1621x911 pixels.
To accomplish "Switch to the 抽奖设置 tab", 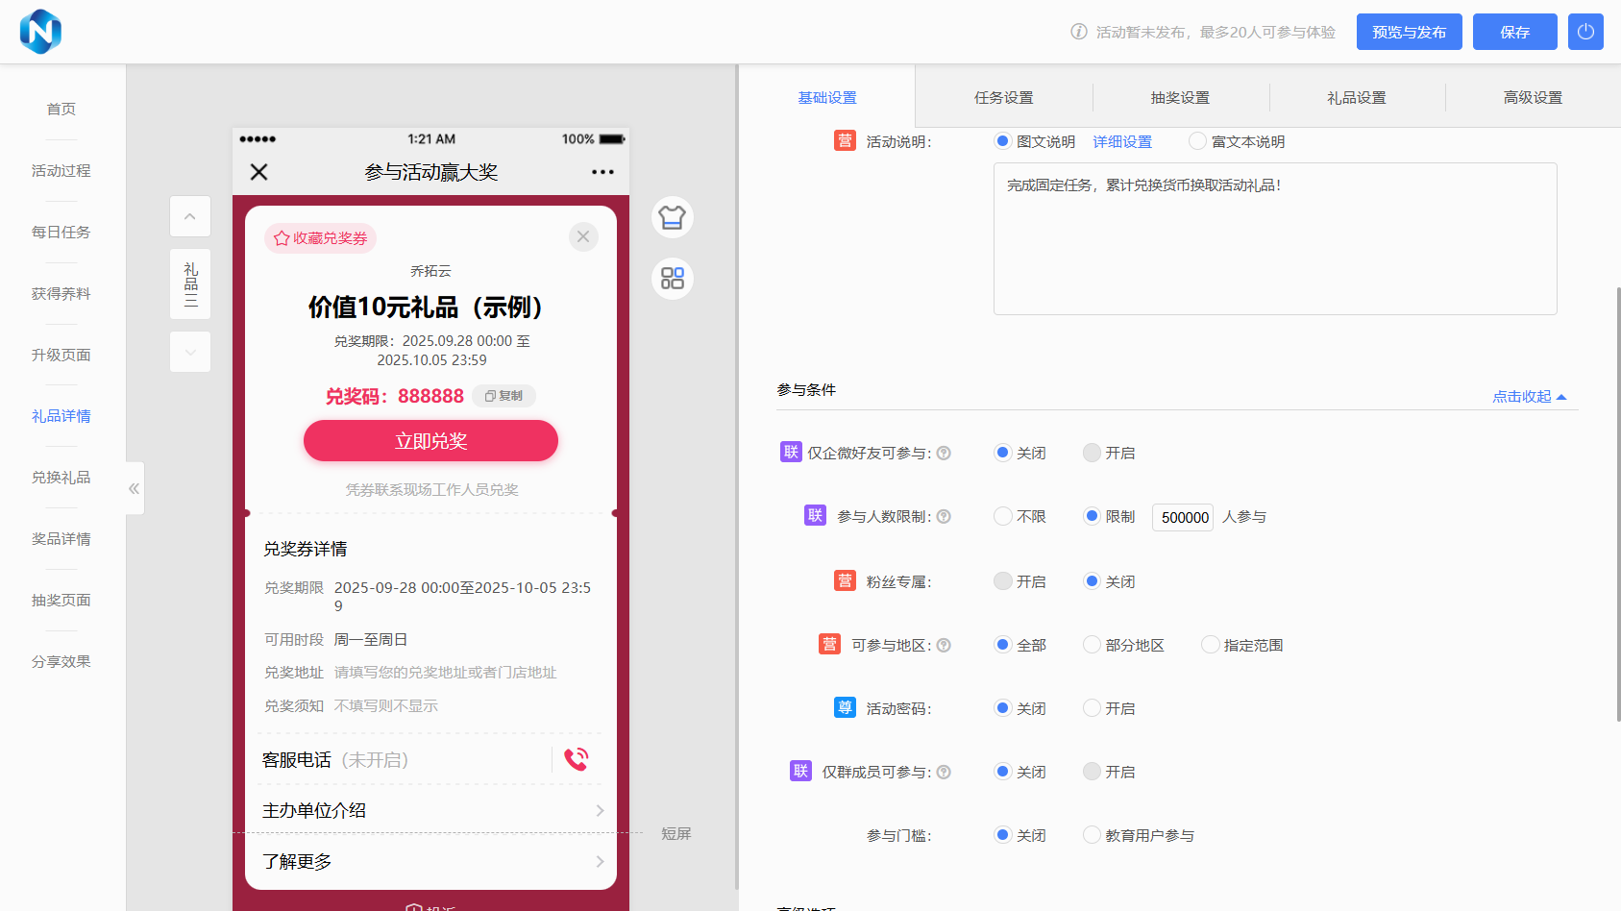I will (x=1180, y=98).
